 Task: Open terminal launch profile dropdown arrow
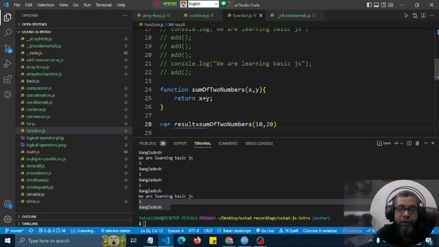(402, 143)
